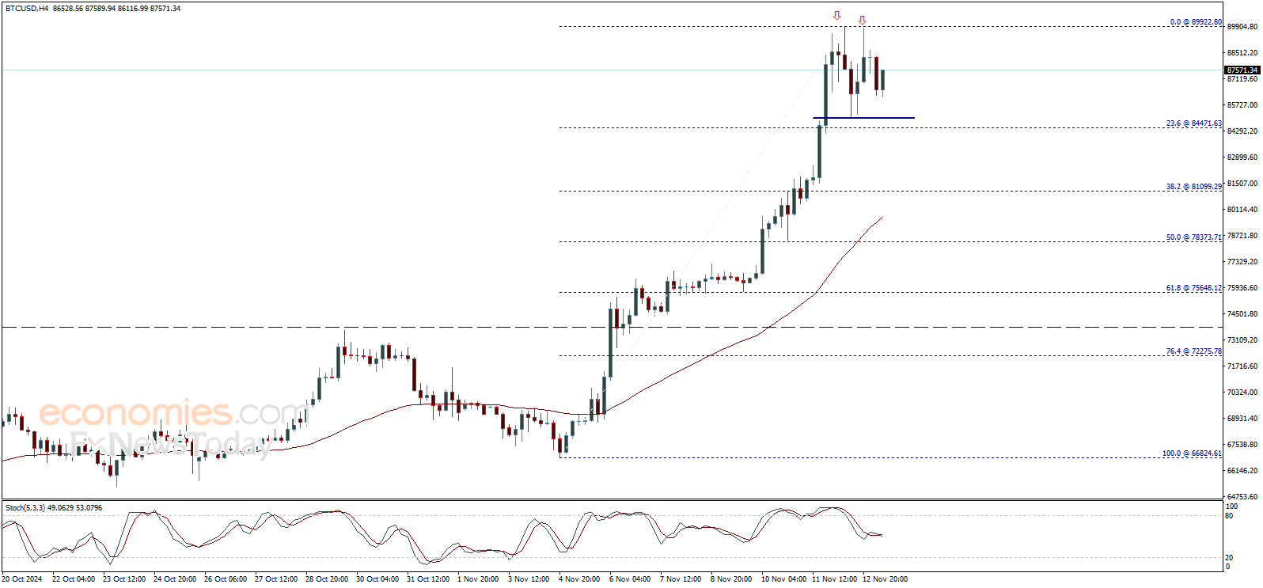Click the 64753.60 price scale value
The width and height of the screenshot is (1263, 588).
tap(1242, 497)
